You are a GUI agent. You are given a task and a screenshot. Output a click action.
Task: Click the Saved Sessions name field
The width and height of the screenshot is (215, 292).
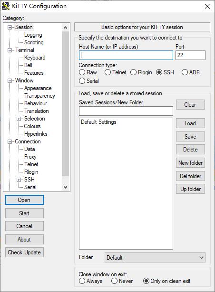[126, 111]
